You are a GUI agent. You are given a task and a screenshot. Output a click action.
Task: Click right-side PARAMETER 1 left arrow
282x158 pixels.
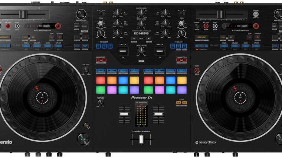pos(178,60)
